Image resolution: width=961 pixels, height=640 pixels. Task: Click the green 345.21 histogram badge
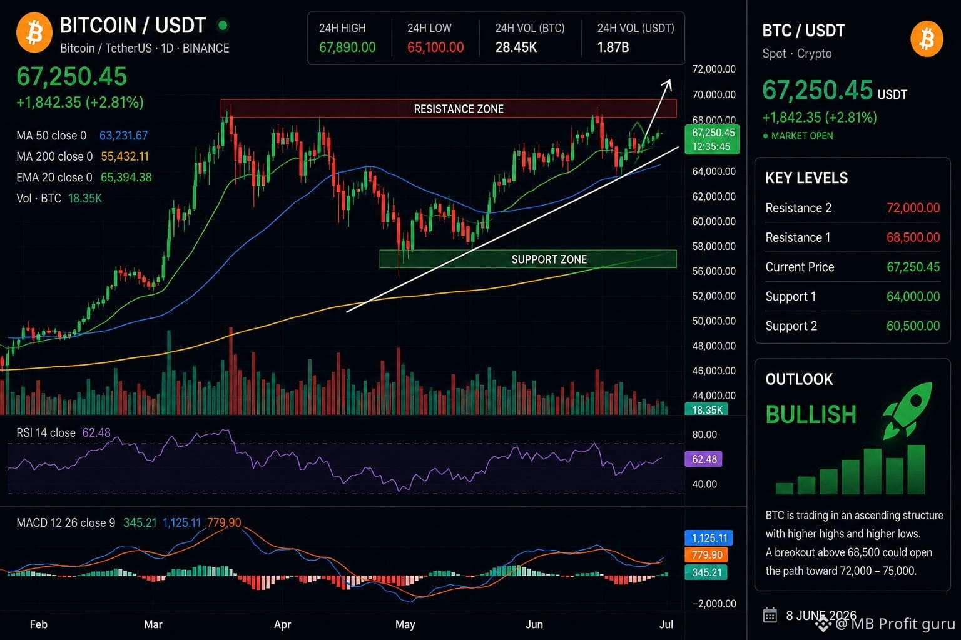tap(706, 572)
